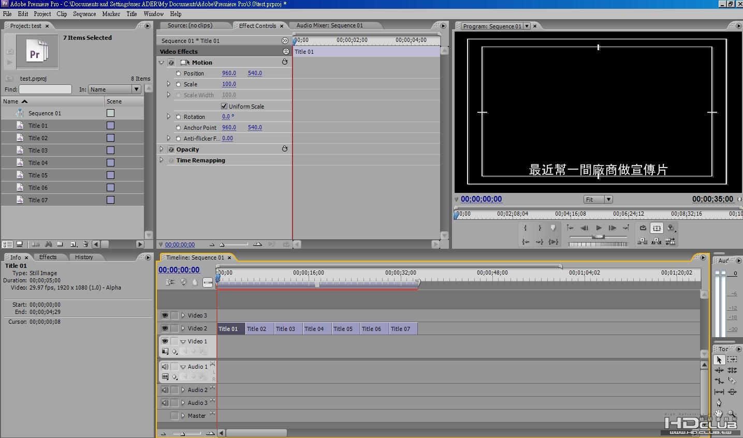
Task: Expand the Opacity effect section
Action: click(x=162, y=149)
